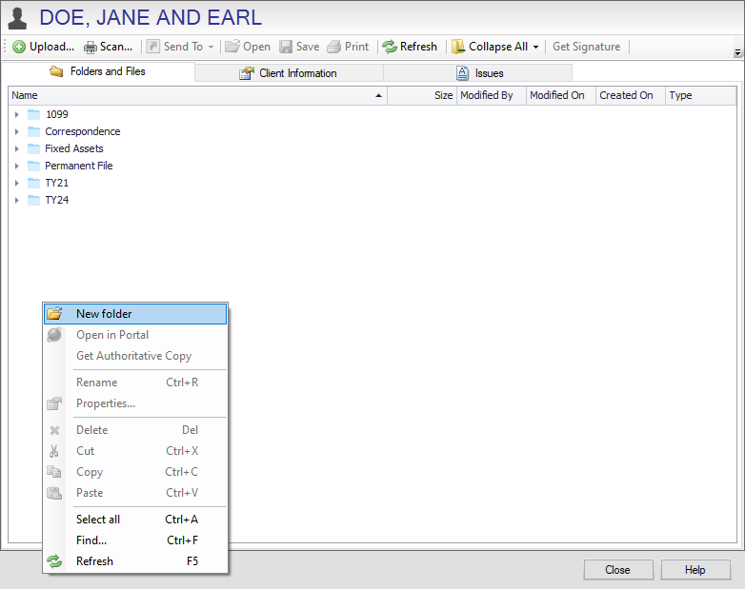This screenshot has height=589, width=745.
Task: Expand the 1099 folder tree node
Action: [x=16, y=114]
